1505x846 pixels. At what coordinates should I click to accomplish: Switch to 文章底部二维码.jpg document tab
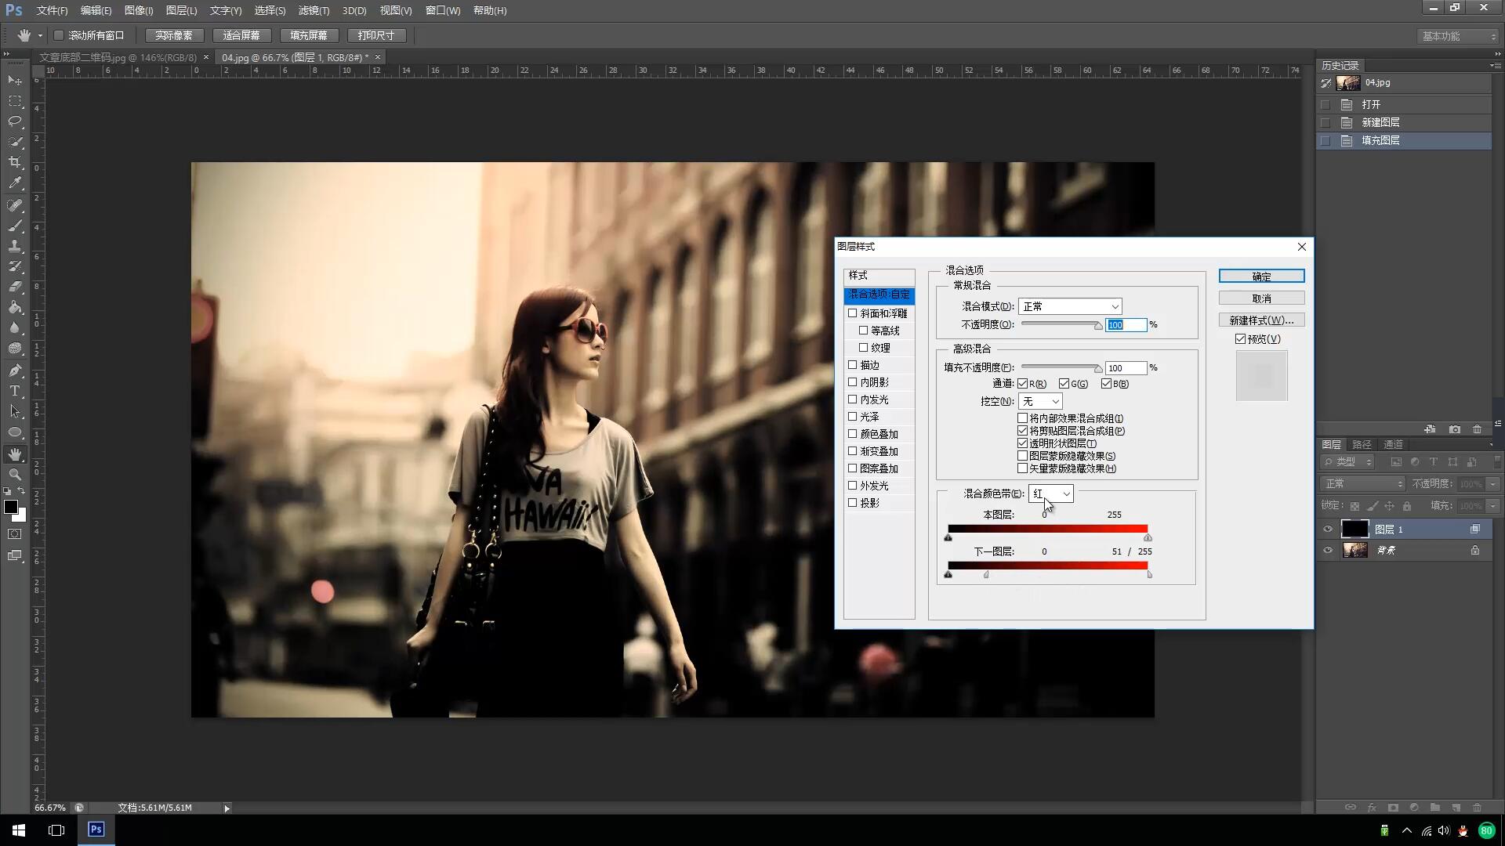pos(118,57)
